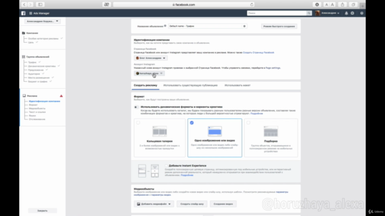Viewport: 385px width, 216px height.
Task: Click the Создание видео button
Action: (223, 204)
